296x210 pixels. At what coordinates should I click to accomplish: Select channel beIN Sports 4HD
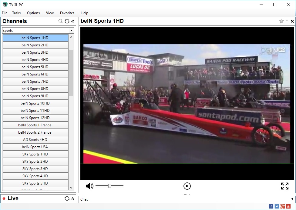[x=35, y=60]
